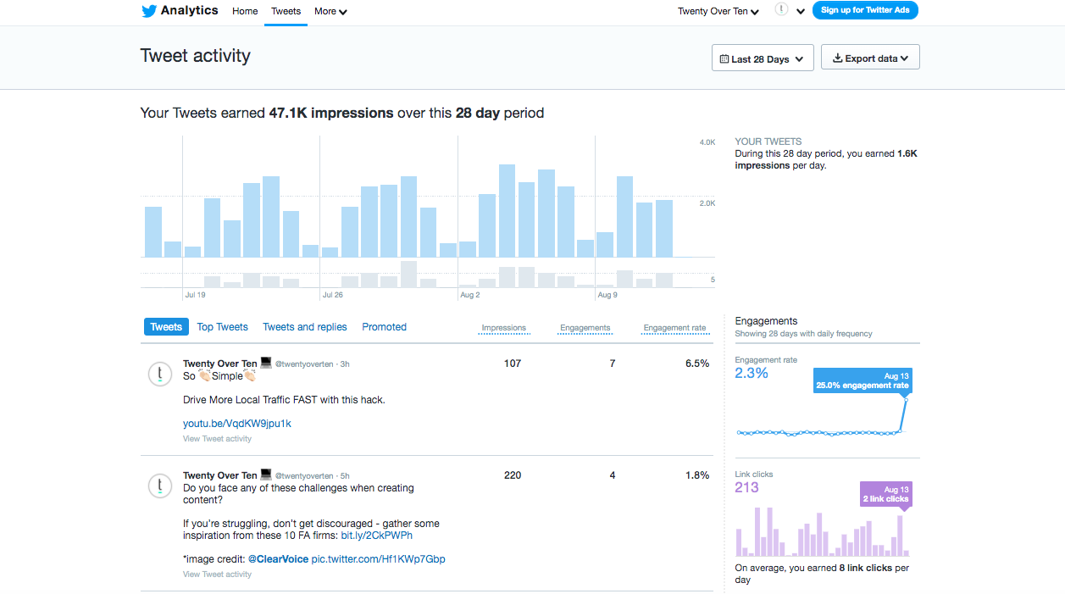The width and height of the screenshot is (1065, 594).
Task: Sort tweets by Engagements column
Action: [585, 328]
